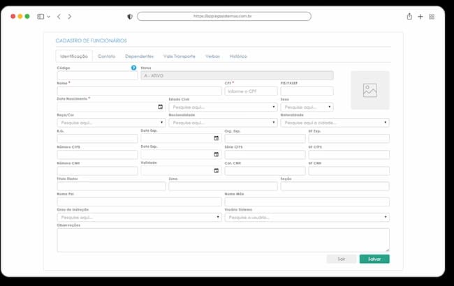Click the R.G. input field

point(97,138)
